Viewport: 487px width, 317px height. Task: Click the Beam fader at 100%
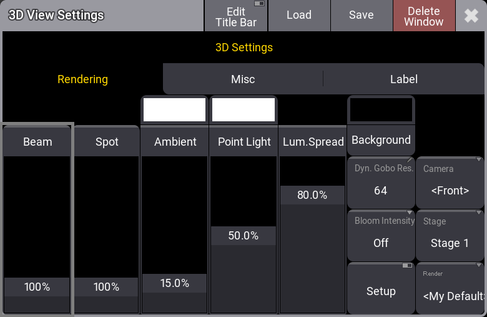point(37,287)
